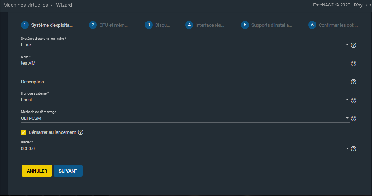Open the Horloge système dropdown

coord(185,100)
